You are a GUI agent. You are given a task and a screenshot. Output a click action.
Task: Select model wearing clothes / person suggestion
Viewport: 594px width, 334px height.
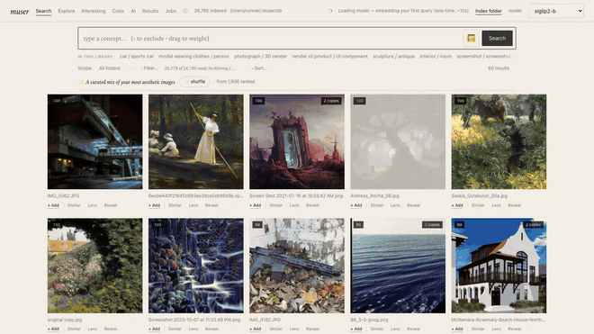click(193, 56)
